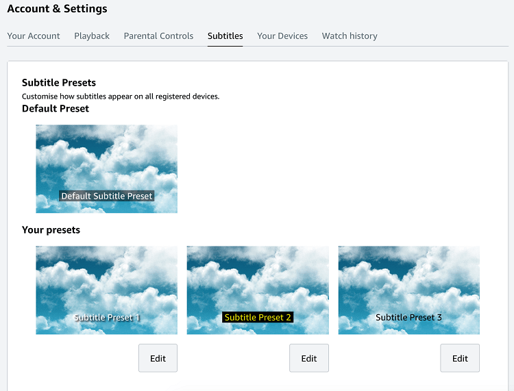Go to the Parental Controls tab
The width and height of the screenshot is (514, 391).
tap(158, 36)
